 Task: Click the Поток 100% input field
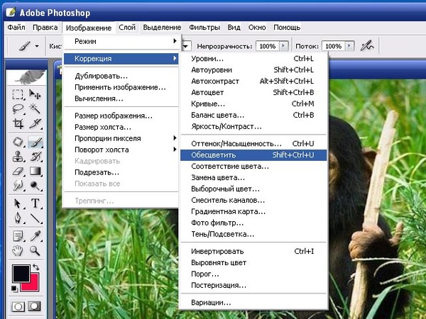(334, 46)
